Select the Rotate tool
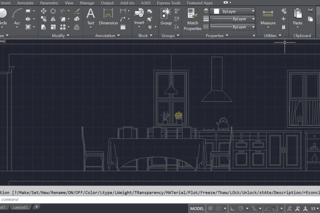Image resolution: width=320 pixels, height=213 pixels. point(53,11)
